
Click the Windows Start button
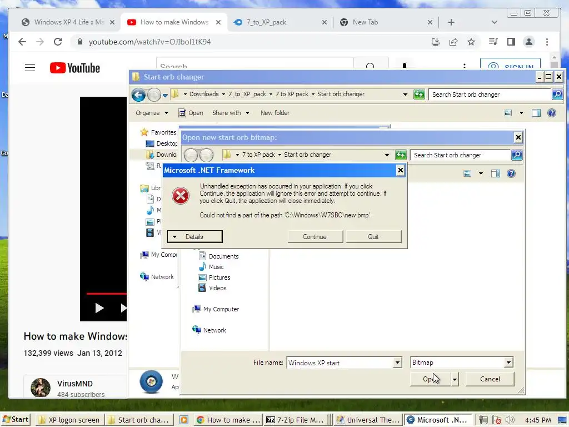(x=16, y=420)
